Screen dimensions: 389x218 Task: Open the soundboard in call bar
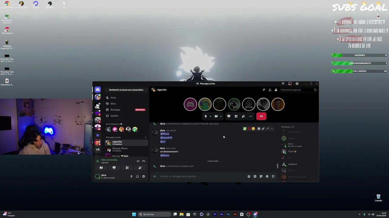pyautogui.click(x=243, y=116)
